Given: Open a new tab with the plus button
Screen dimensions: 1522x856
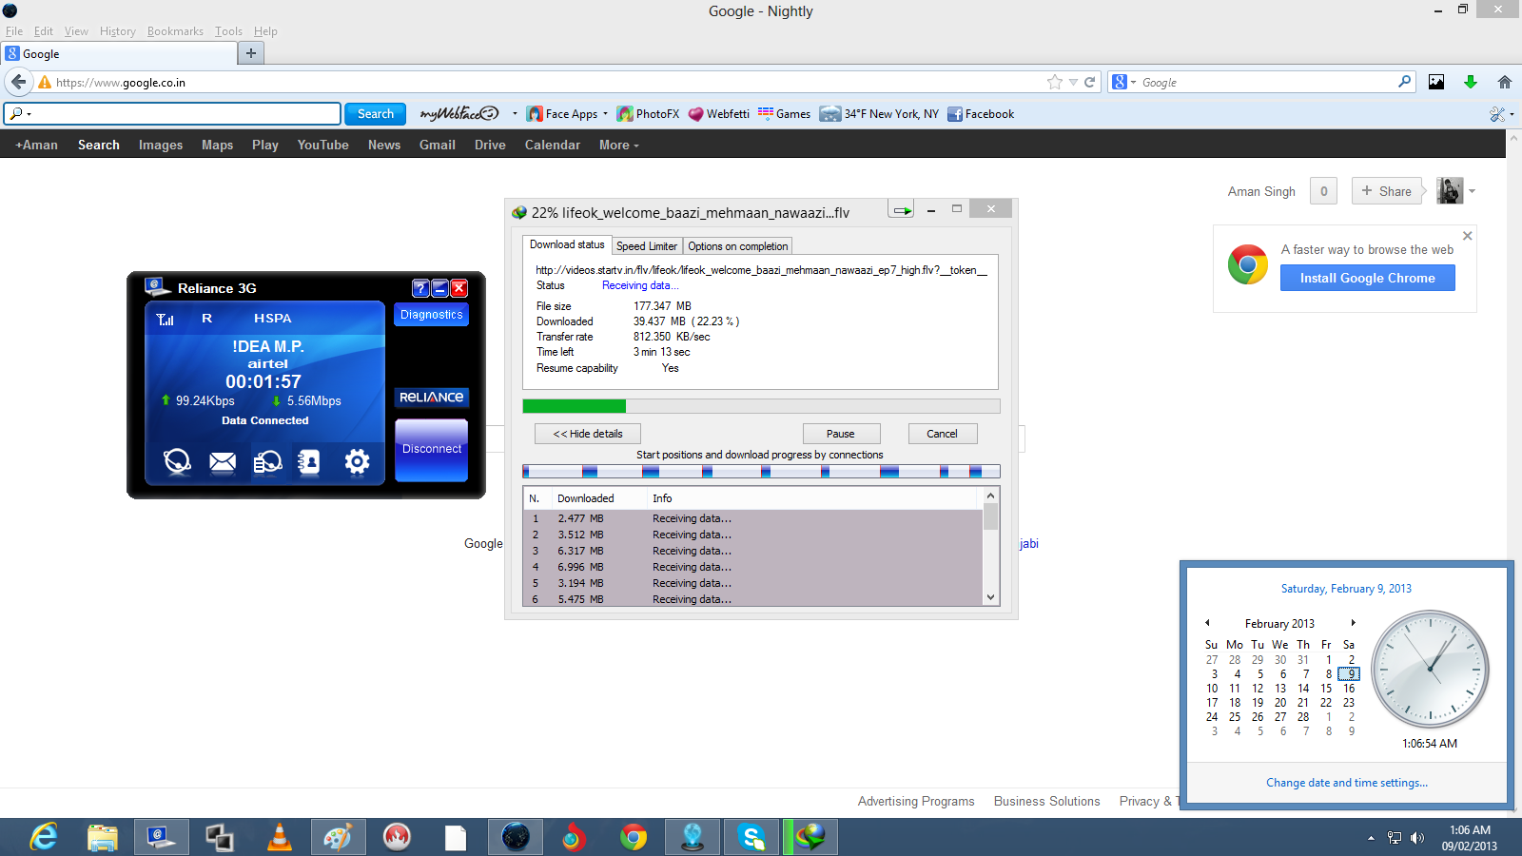Looking at the screenshot, I should click(x=251, y=53).
